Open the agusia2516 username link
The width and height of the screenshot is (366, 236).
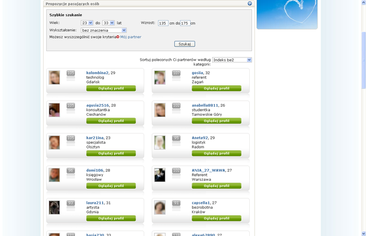[x=97, y=105]
